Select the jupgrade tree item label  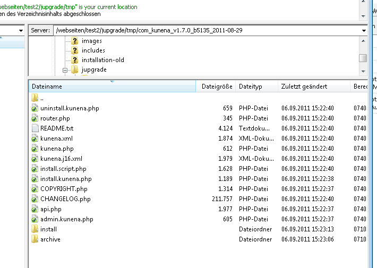pos(94,70)
